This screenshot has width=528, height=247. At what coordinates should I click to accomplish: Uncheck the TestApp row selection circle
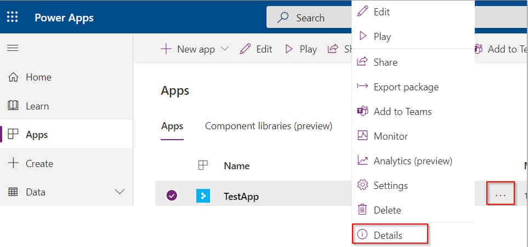(x=172, y=196)
